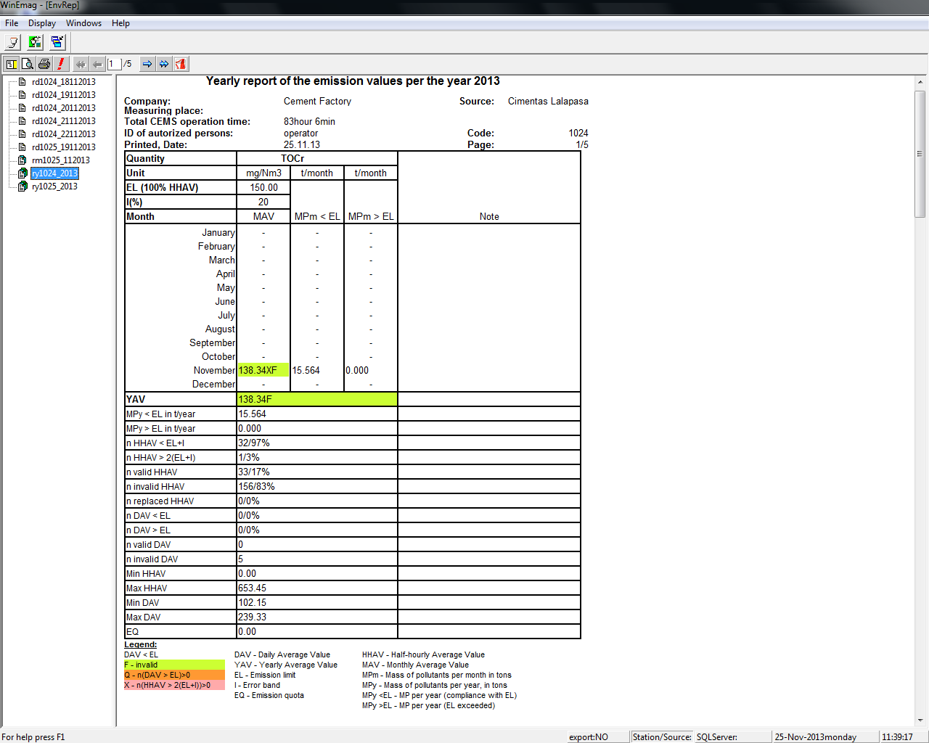Select monthly report rm1025_112013
Viewport: 929px width, 743px height.
click(x=61, y=160)
